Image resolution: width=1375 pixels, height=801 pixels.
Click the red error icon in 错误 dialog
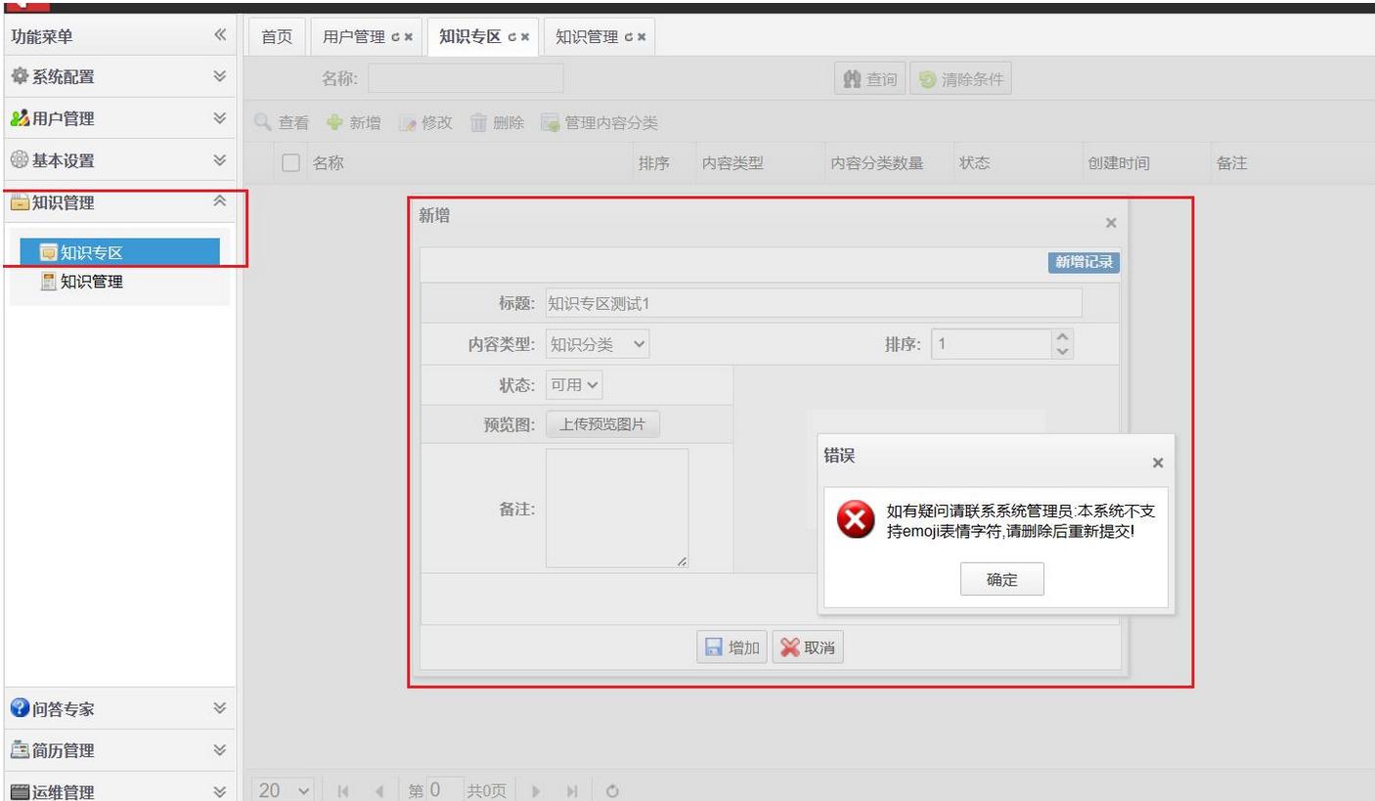click(855, 521)
